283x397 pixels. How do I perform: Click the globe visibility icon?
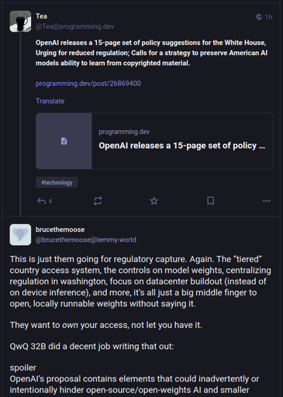(x=259, y=17)
